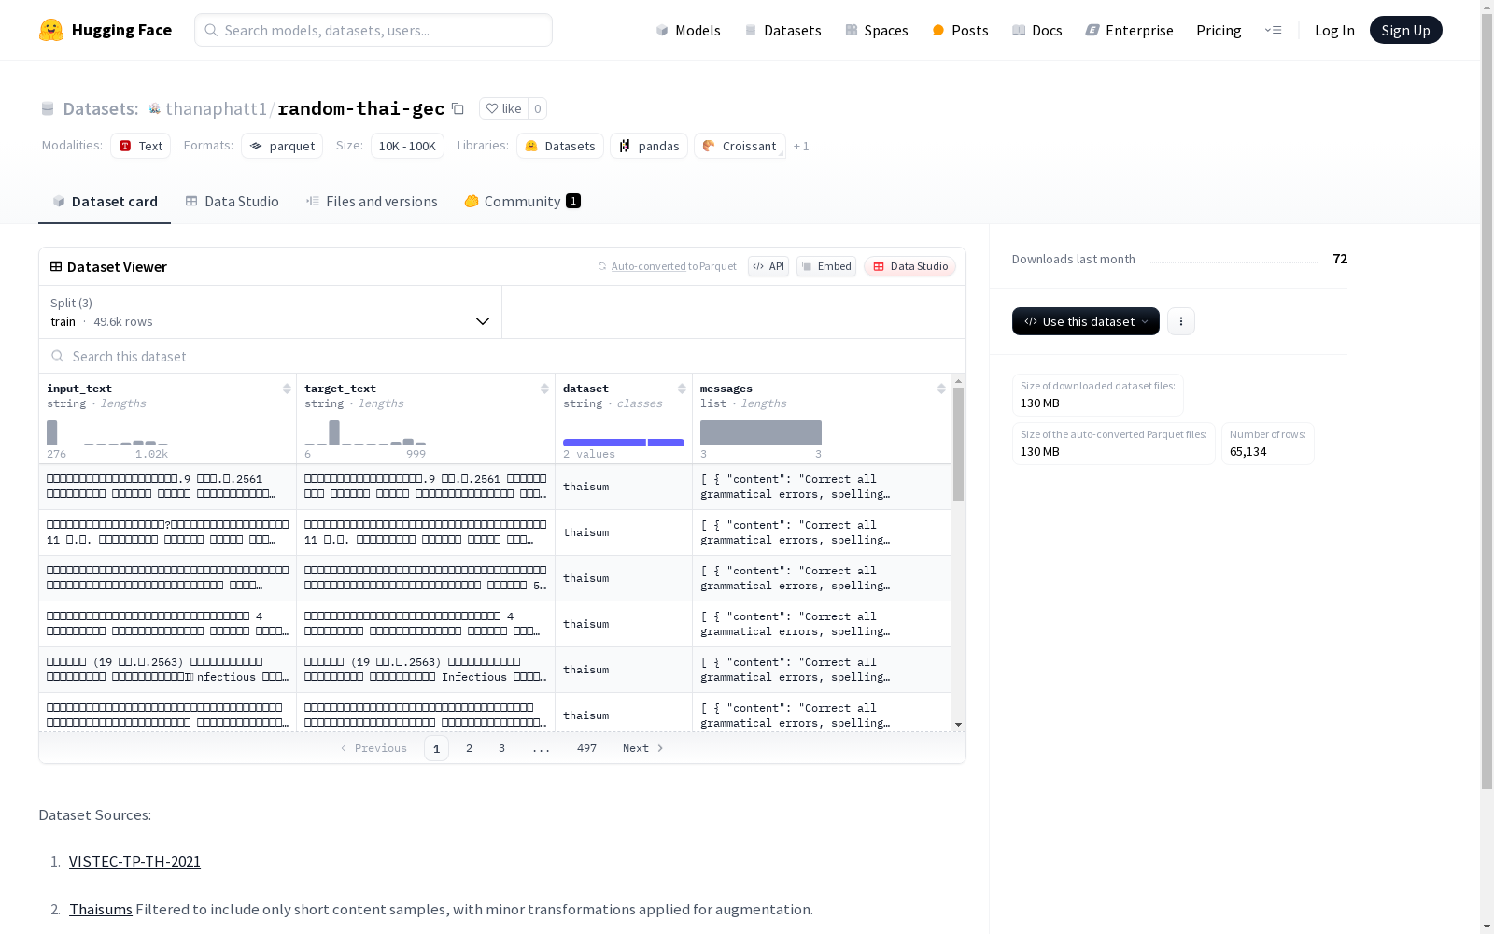Image resolution: width=1494 pixels, height=934 pixels.
Task: Jump to page 497 of the viewer
Action: pos(586,748)
